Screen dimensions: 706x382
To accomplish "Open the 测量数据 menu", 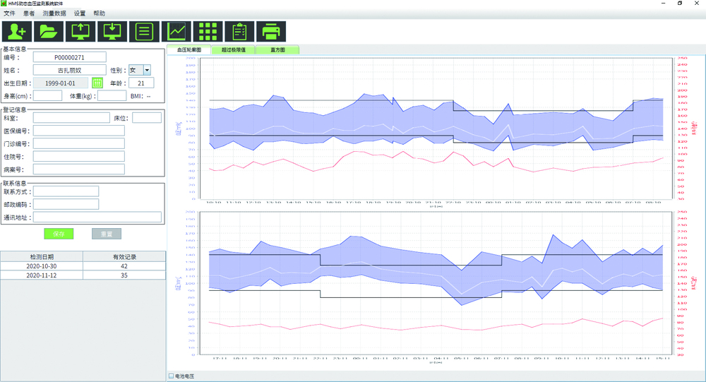I will [x=54, y=13].
